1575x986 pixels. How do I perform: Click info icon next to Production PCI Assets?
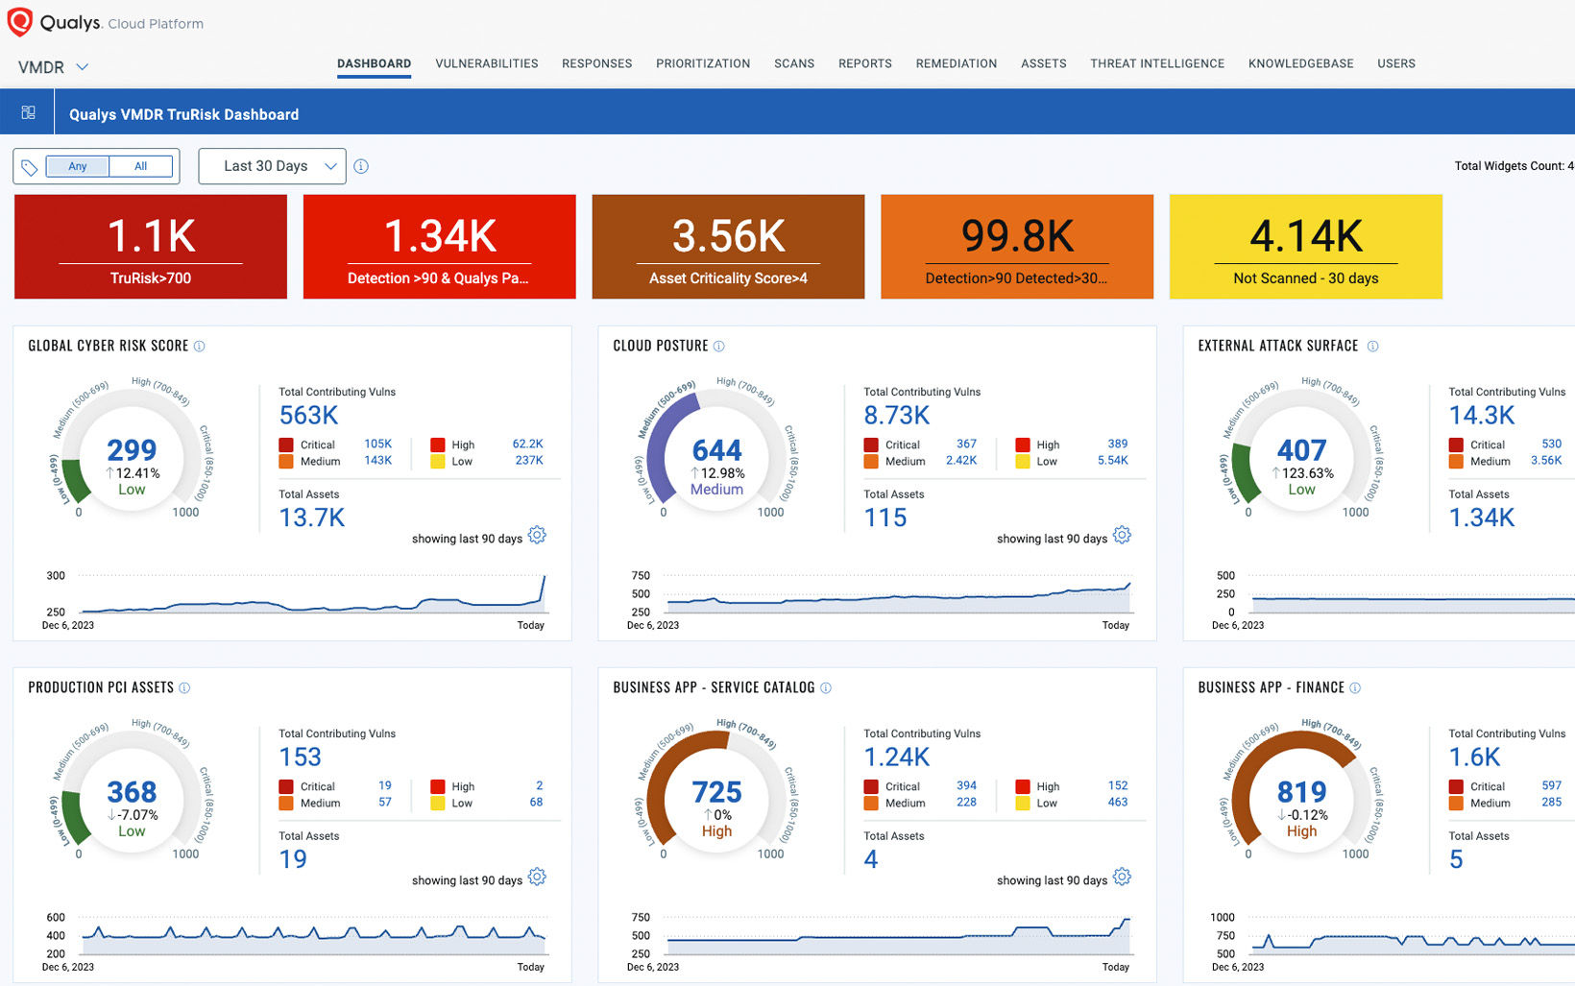pyautogui.click(x=184, y=688)
